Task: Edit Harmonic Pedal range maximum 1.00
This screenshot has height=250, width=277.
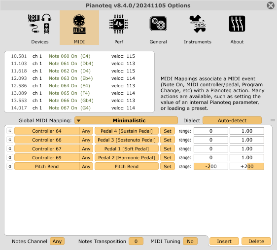Action: pyautogui.click(x=247, y=157)
